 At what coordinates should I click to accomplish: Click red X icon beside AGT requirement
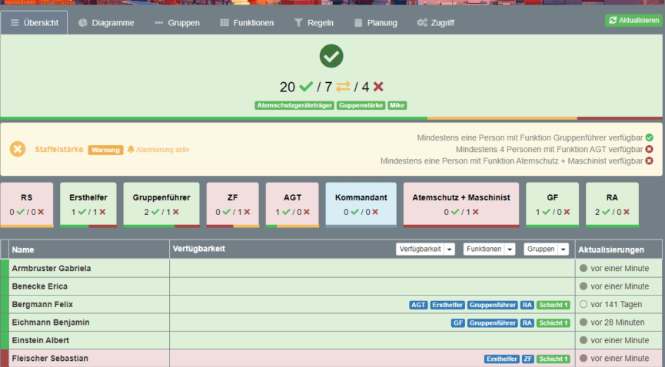pyautogui.click(x=649, y=149)
